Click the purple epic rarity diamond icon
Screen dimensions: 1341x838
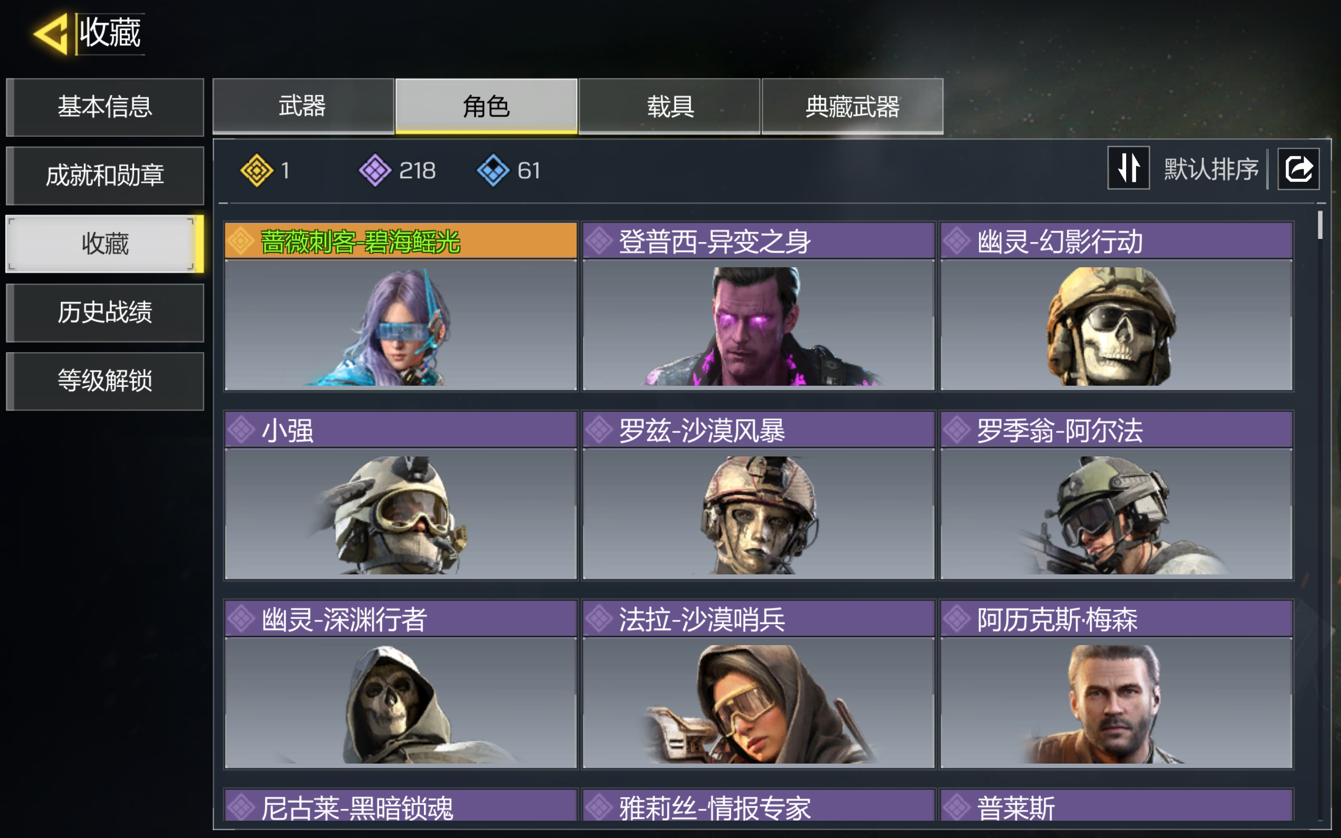click(375, 170)
